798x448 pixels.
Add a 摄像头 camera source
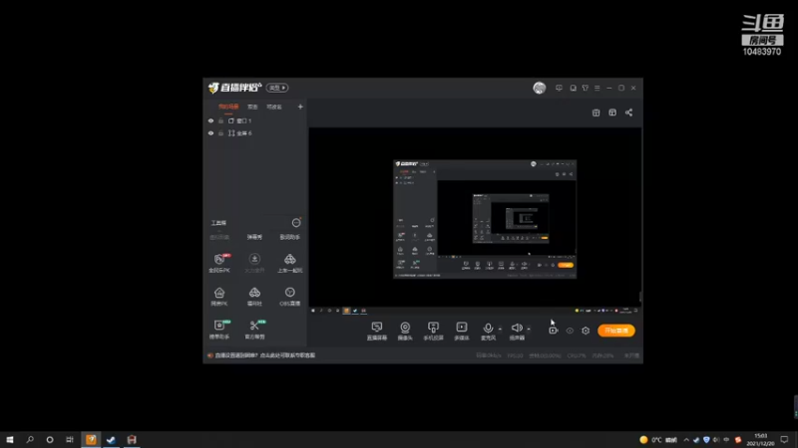tap(405, 331)
